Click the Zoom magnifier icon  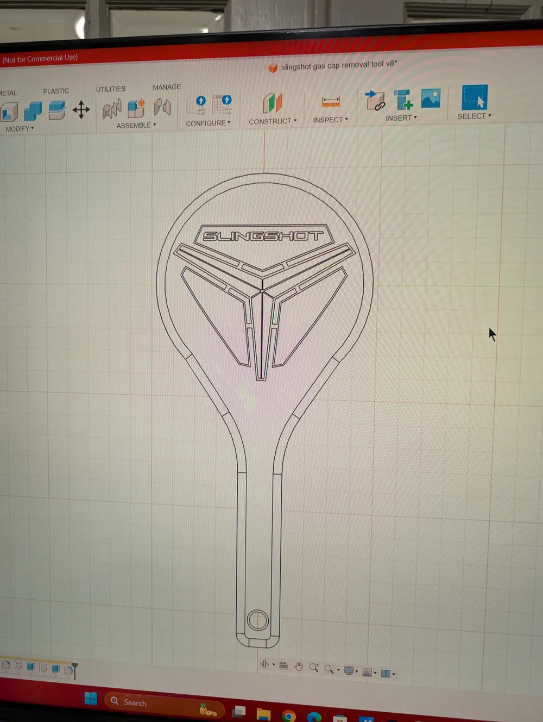(x=314, y=668)
